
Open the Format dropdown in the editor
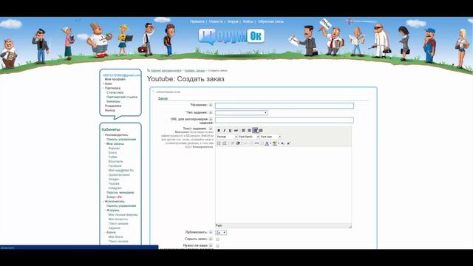tap(227, 137)
